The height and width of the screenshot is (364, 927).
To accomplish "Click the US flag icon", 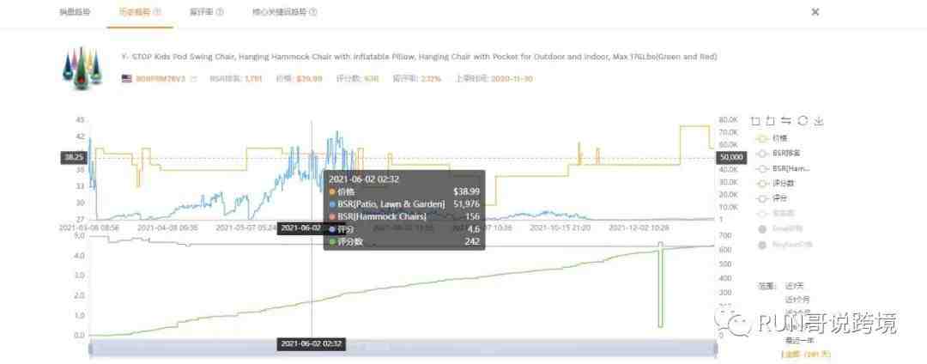I will point(126,79).
